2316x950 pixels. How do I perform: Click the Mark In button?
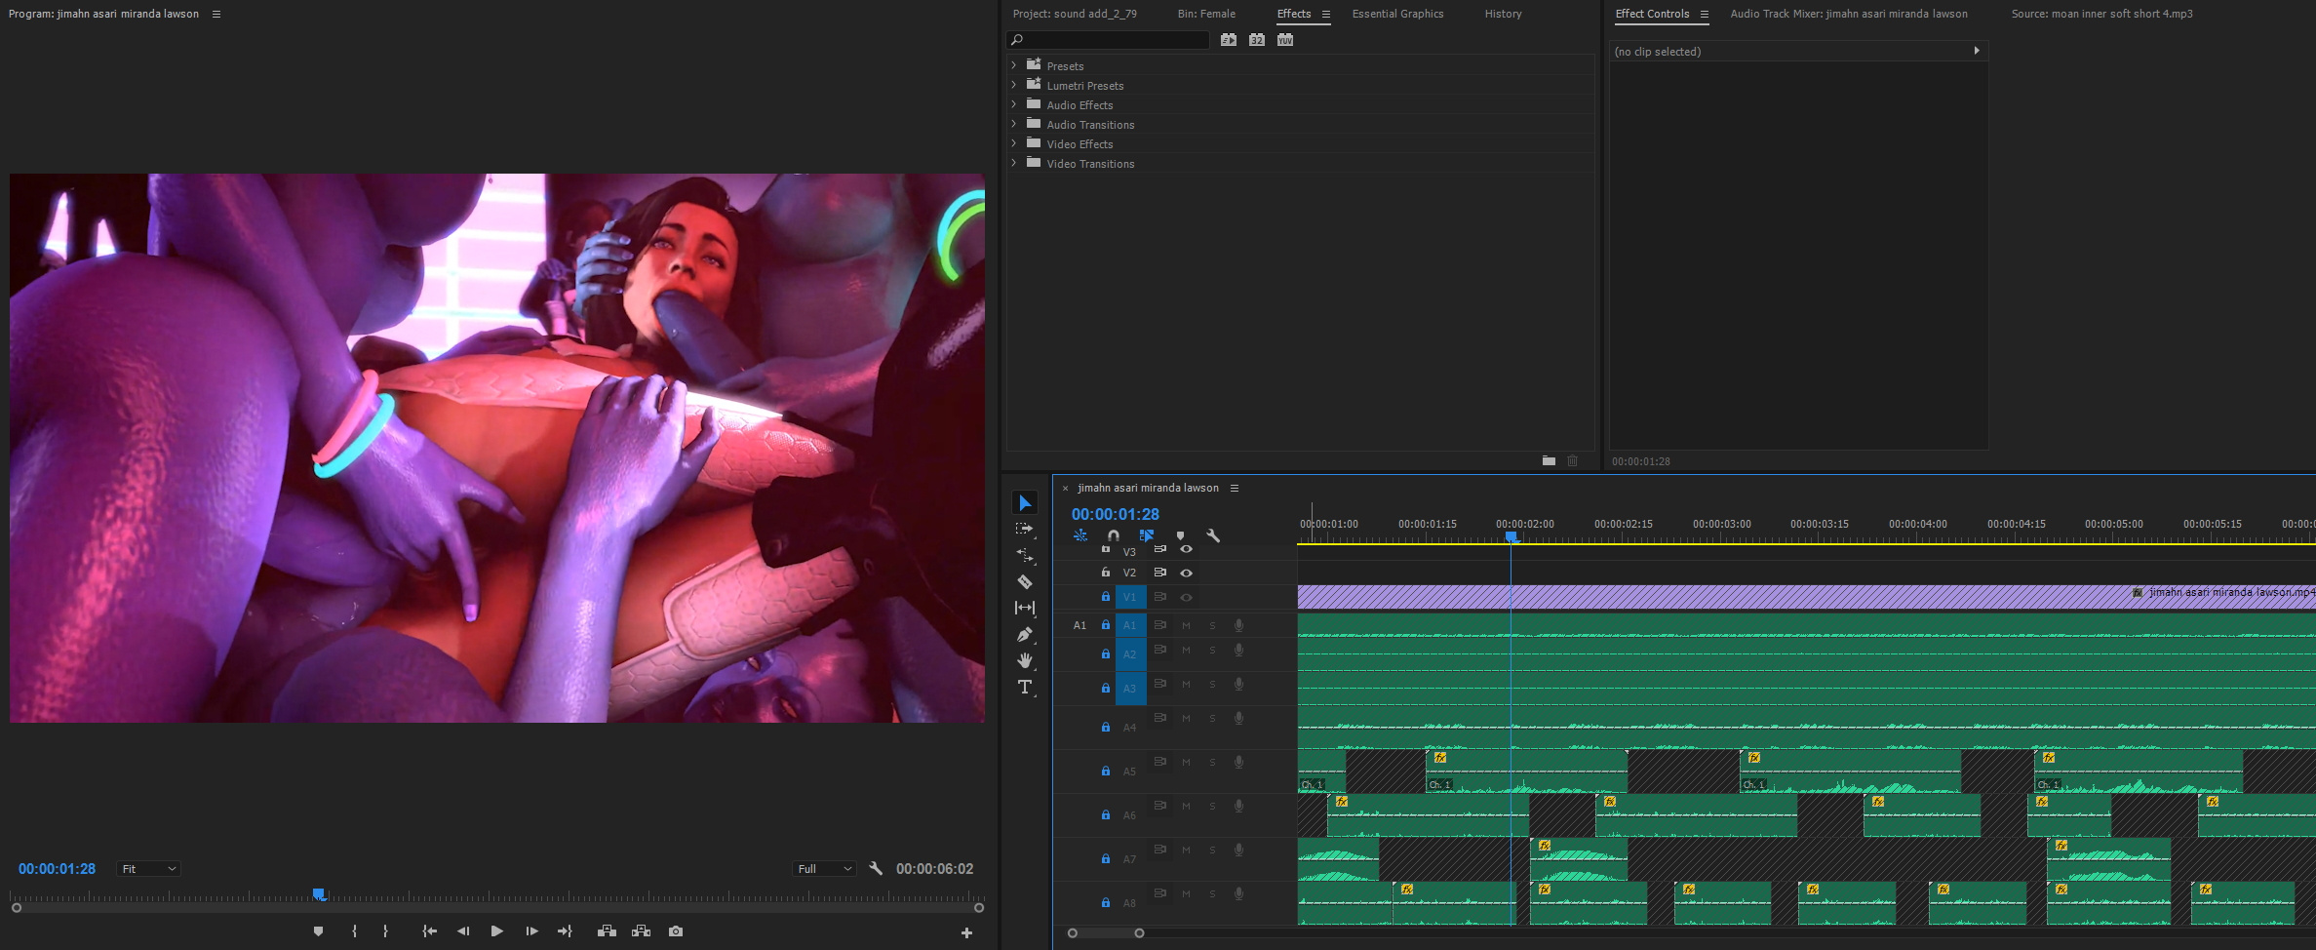click(354, 931)
